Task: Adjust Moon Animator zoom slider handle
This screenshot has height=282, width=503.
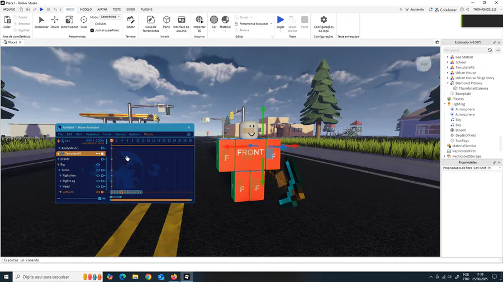Action: tap(100, 198)
